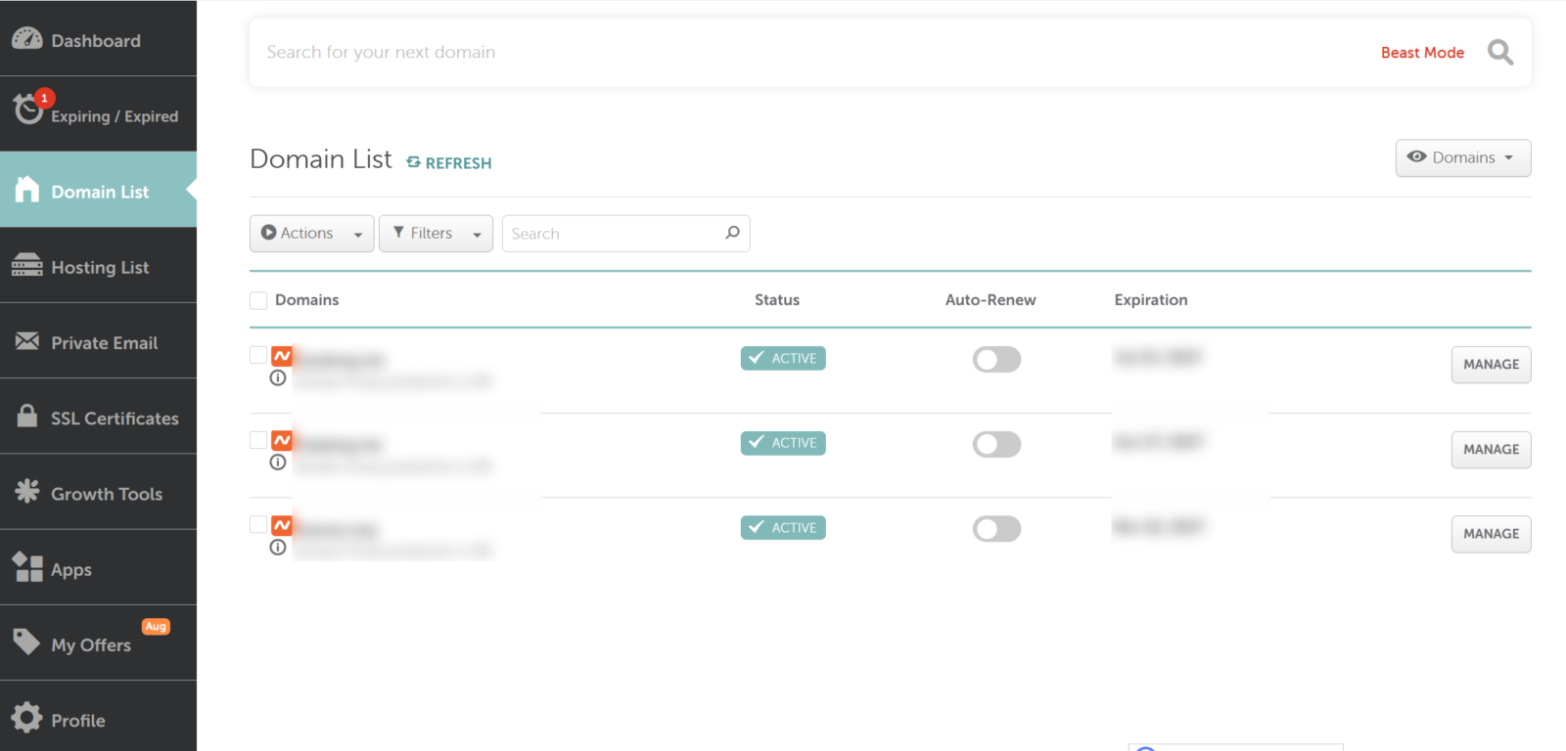Screen dimensions: 1566x751
Task: Click the info icon under first domain
Action: 278,377
